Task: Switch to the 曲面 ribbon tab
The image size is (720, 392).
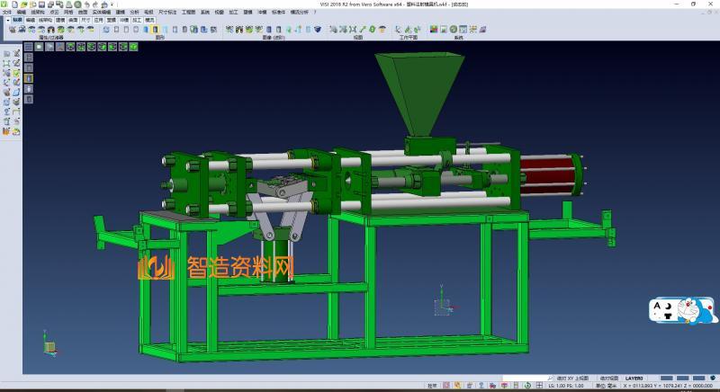Action: (73, 19)
